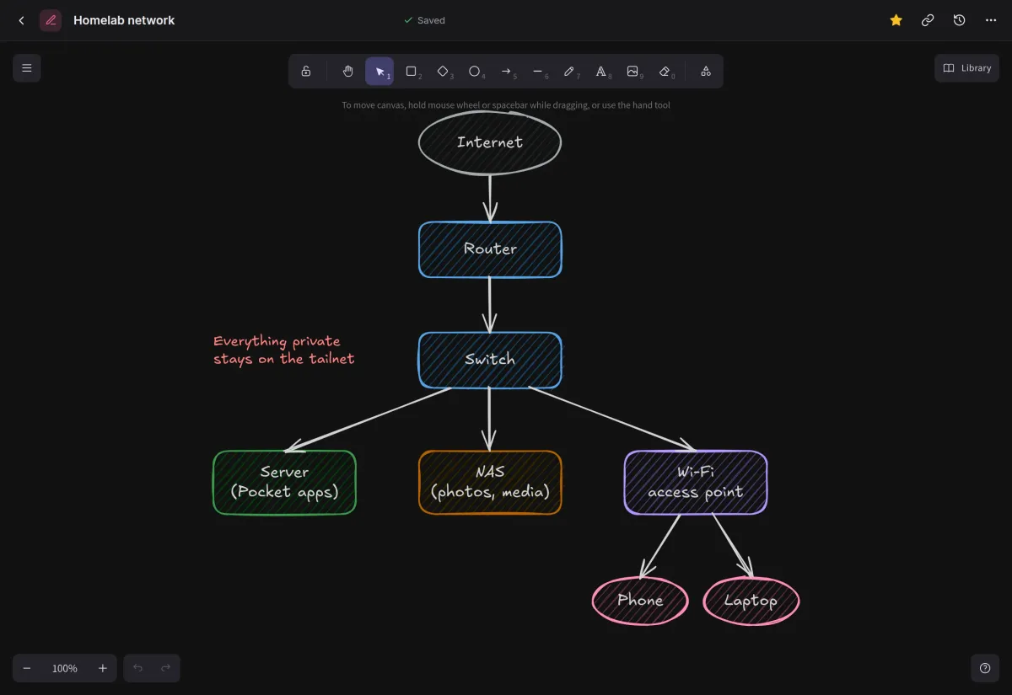Select the Internet ellipse node
1012x695 pixels.
(x=490, y=142)
